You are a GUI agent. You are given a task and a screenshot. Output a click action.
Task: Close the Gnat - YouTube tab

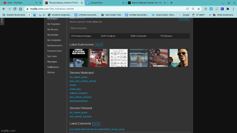coord(40,3)
